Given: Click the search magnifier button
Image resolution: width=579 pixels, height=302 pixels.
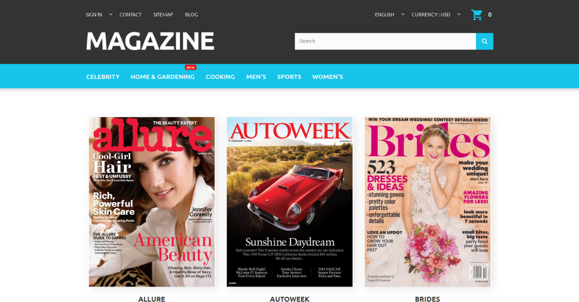Looking at the screenshot, I should point(484,41).
